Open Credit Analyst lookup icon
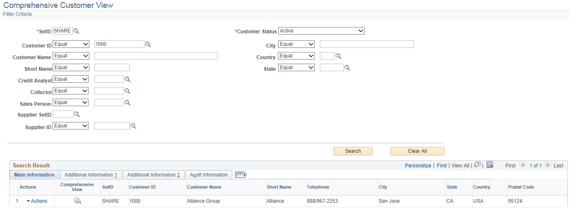570x209 pixels. (128, 80)
